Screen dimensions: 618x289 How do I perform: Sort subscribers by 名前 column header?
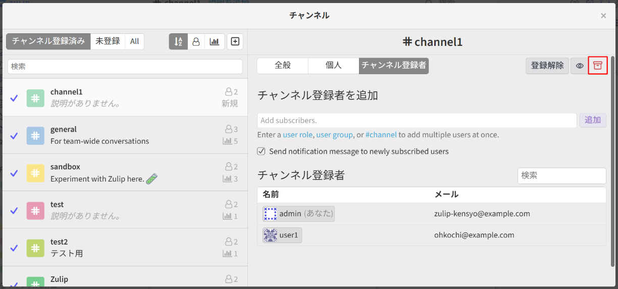pyautogui.click(x=271, y=194)
